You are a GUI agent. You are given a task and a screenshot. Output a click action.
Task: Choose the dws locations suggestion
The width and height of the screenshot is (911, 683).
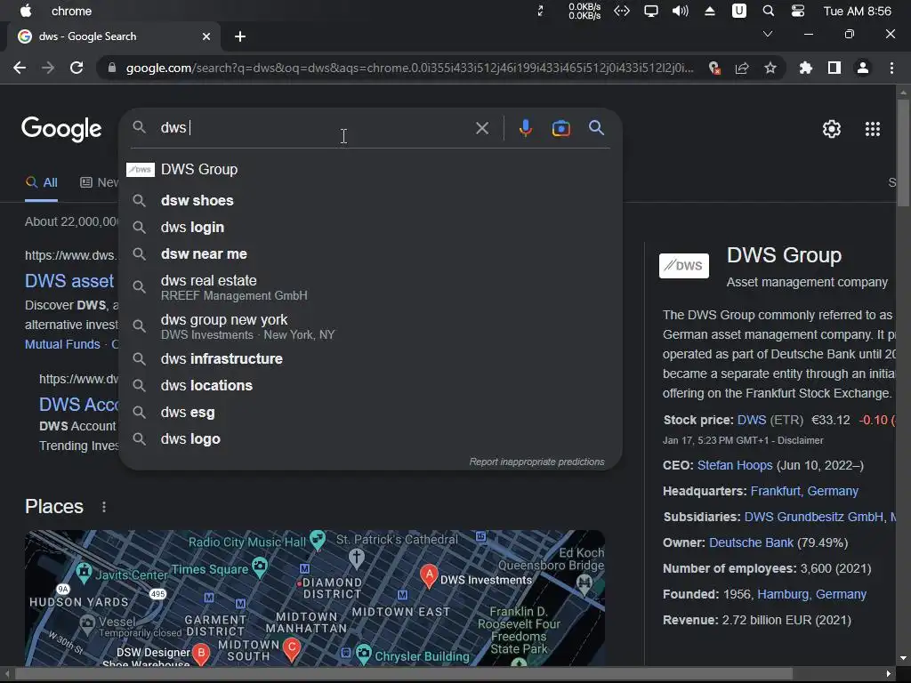pos(370,386)
